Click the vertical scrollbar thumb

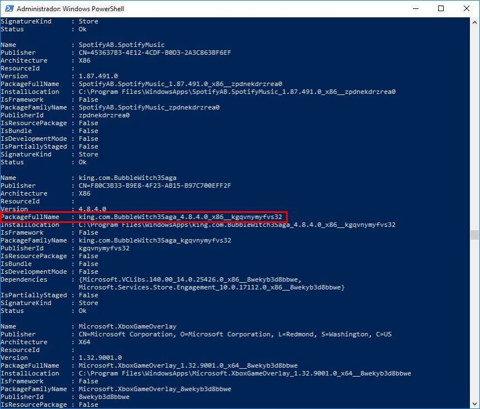click(474, 235)
